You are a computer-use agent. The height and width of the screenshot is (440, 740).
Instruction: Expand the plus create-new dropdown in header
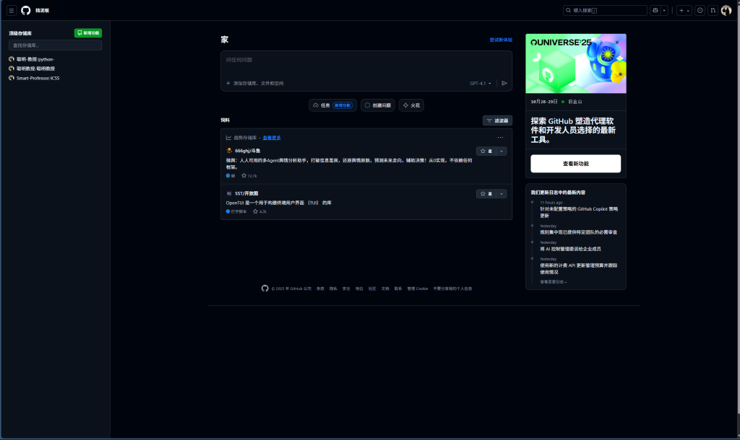684,11
